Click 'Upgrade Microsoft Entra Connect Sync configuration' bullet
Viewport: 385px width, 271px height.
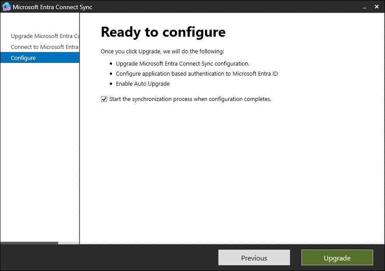[x=182, y=64]
